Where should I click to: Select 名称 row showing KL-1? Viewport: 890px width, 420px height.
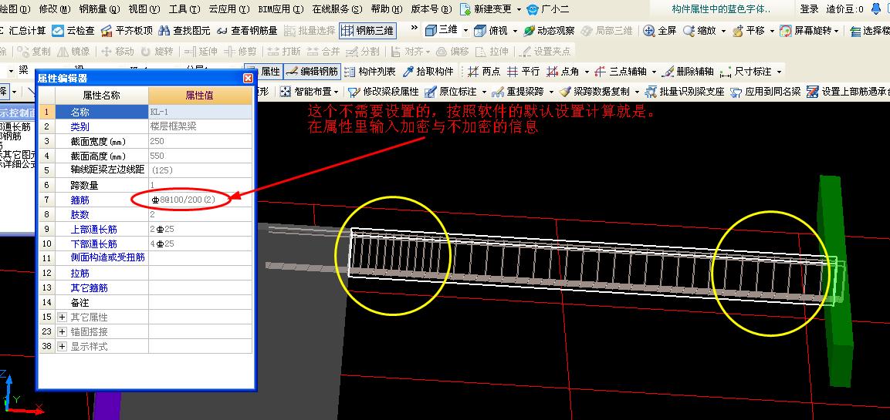point(145,113)
